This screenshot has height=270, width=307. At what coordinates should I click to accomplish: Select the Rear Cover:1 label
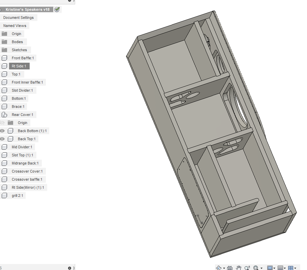coord(22,115)
